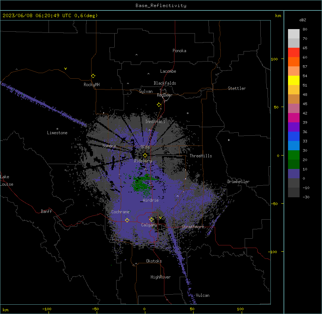This screenshot has height=314, width=322.
Task: Click the bright green 20–30 dBZ legend swatch
Action: coord(294,155)
